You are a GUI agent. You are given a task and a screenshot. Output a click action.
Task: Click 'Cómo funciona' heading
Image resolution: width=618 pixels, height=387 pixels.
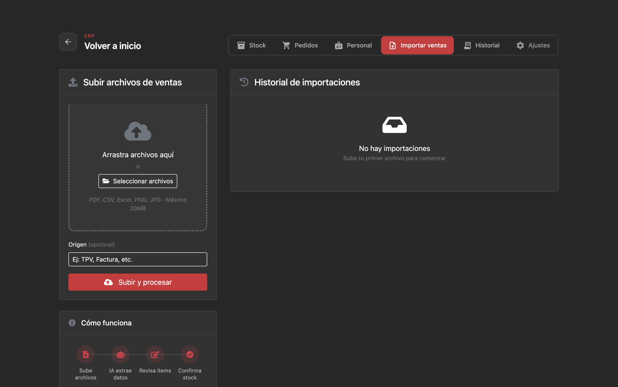(106, 323)
